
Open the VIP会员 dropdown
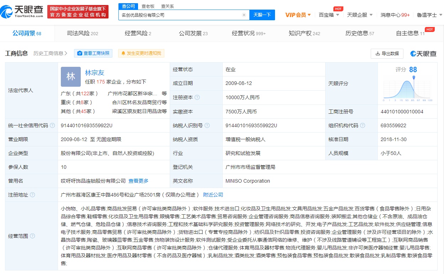[x=298, y=15]
